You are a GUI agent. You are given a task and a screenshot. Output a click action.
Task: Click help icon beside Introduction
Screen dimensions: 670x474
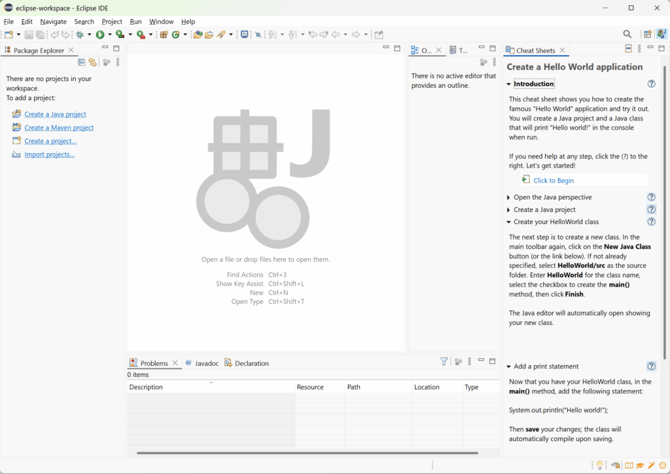(651, 84)
